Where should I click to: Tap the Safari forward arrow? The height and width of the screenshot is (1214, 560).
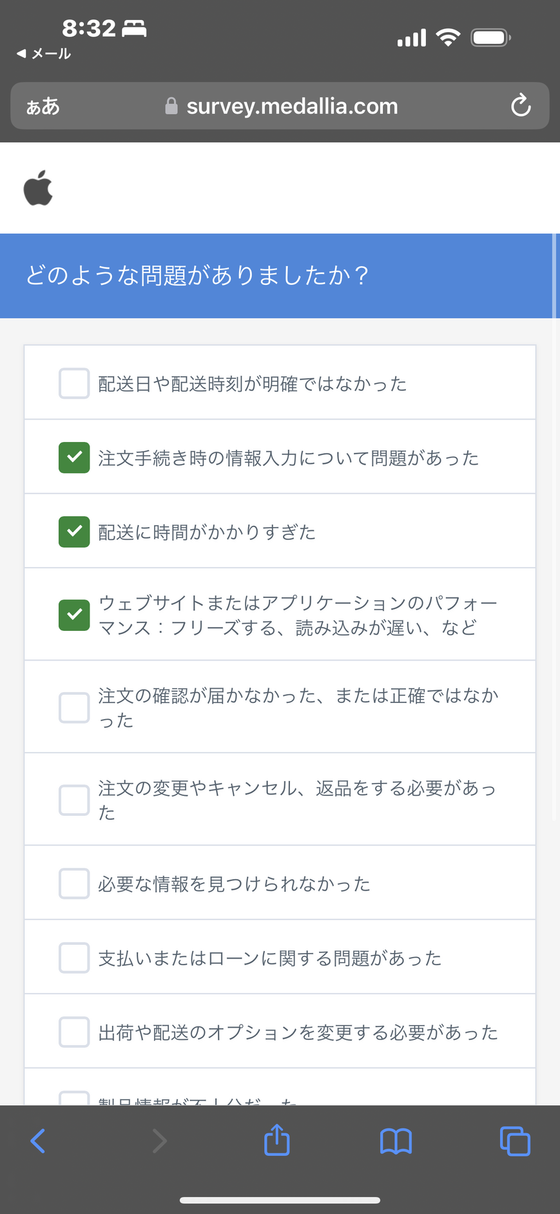click(159, 1141)
